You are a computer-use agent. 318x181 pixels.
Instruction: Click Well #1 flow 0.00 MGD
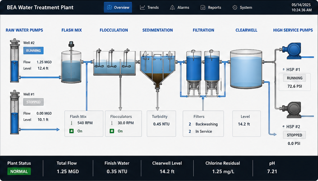point(44,113)
